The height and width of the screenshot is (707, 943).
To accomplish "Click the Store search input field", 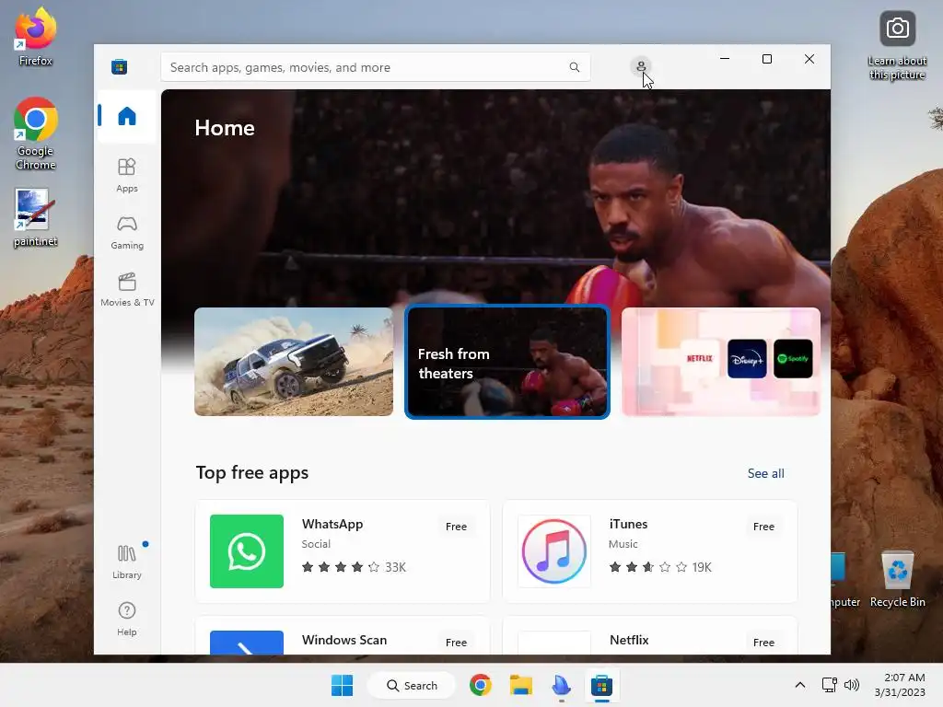I will 376,67.
